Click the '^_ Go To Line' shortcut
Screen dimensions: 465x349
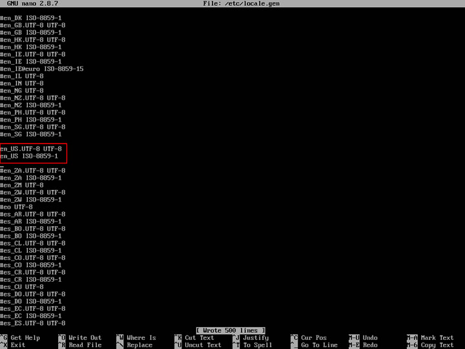click(314, 345)
